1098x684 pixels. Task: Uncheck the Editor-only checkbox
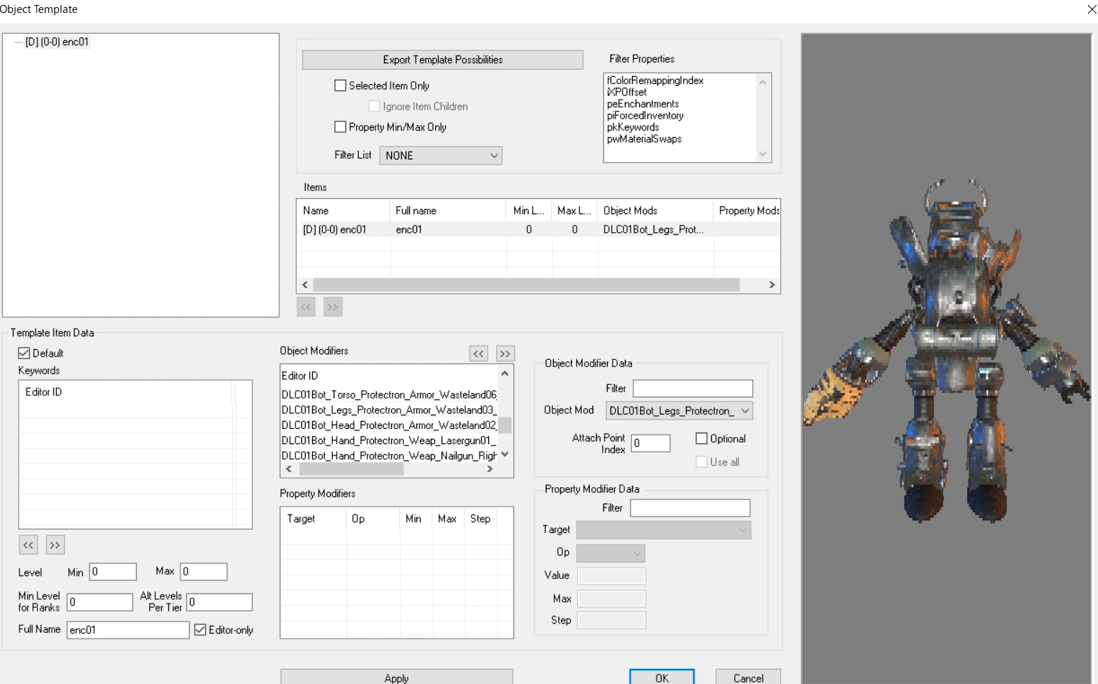pos(201,630)
